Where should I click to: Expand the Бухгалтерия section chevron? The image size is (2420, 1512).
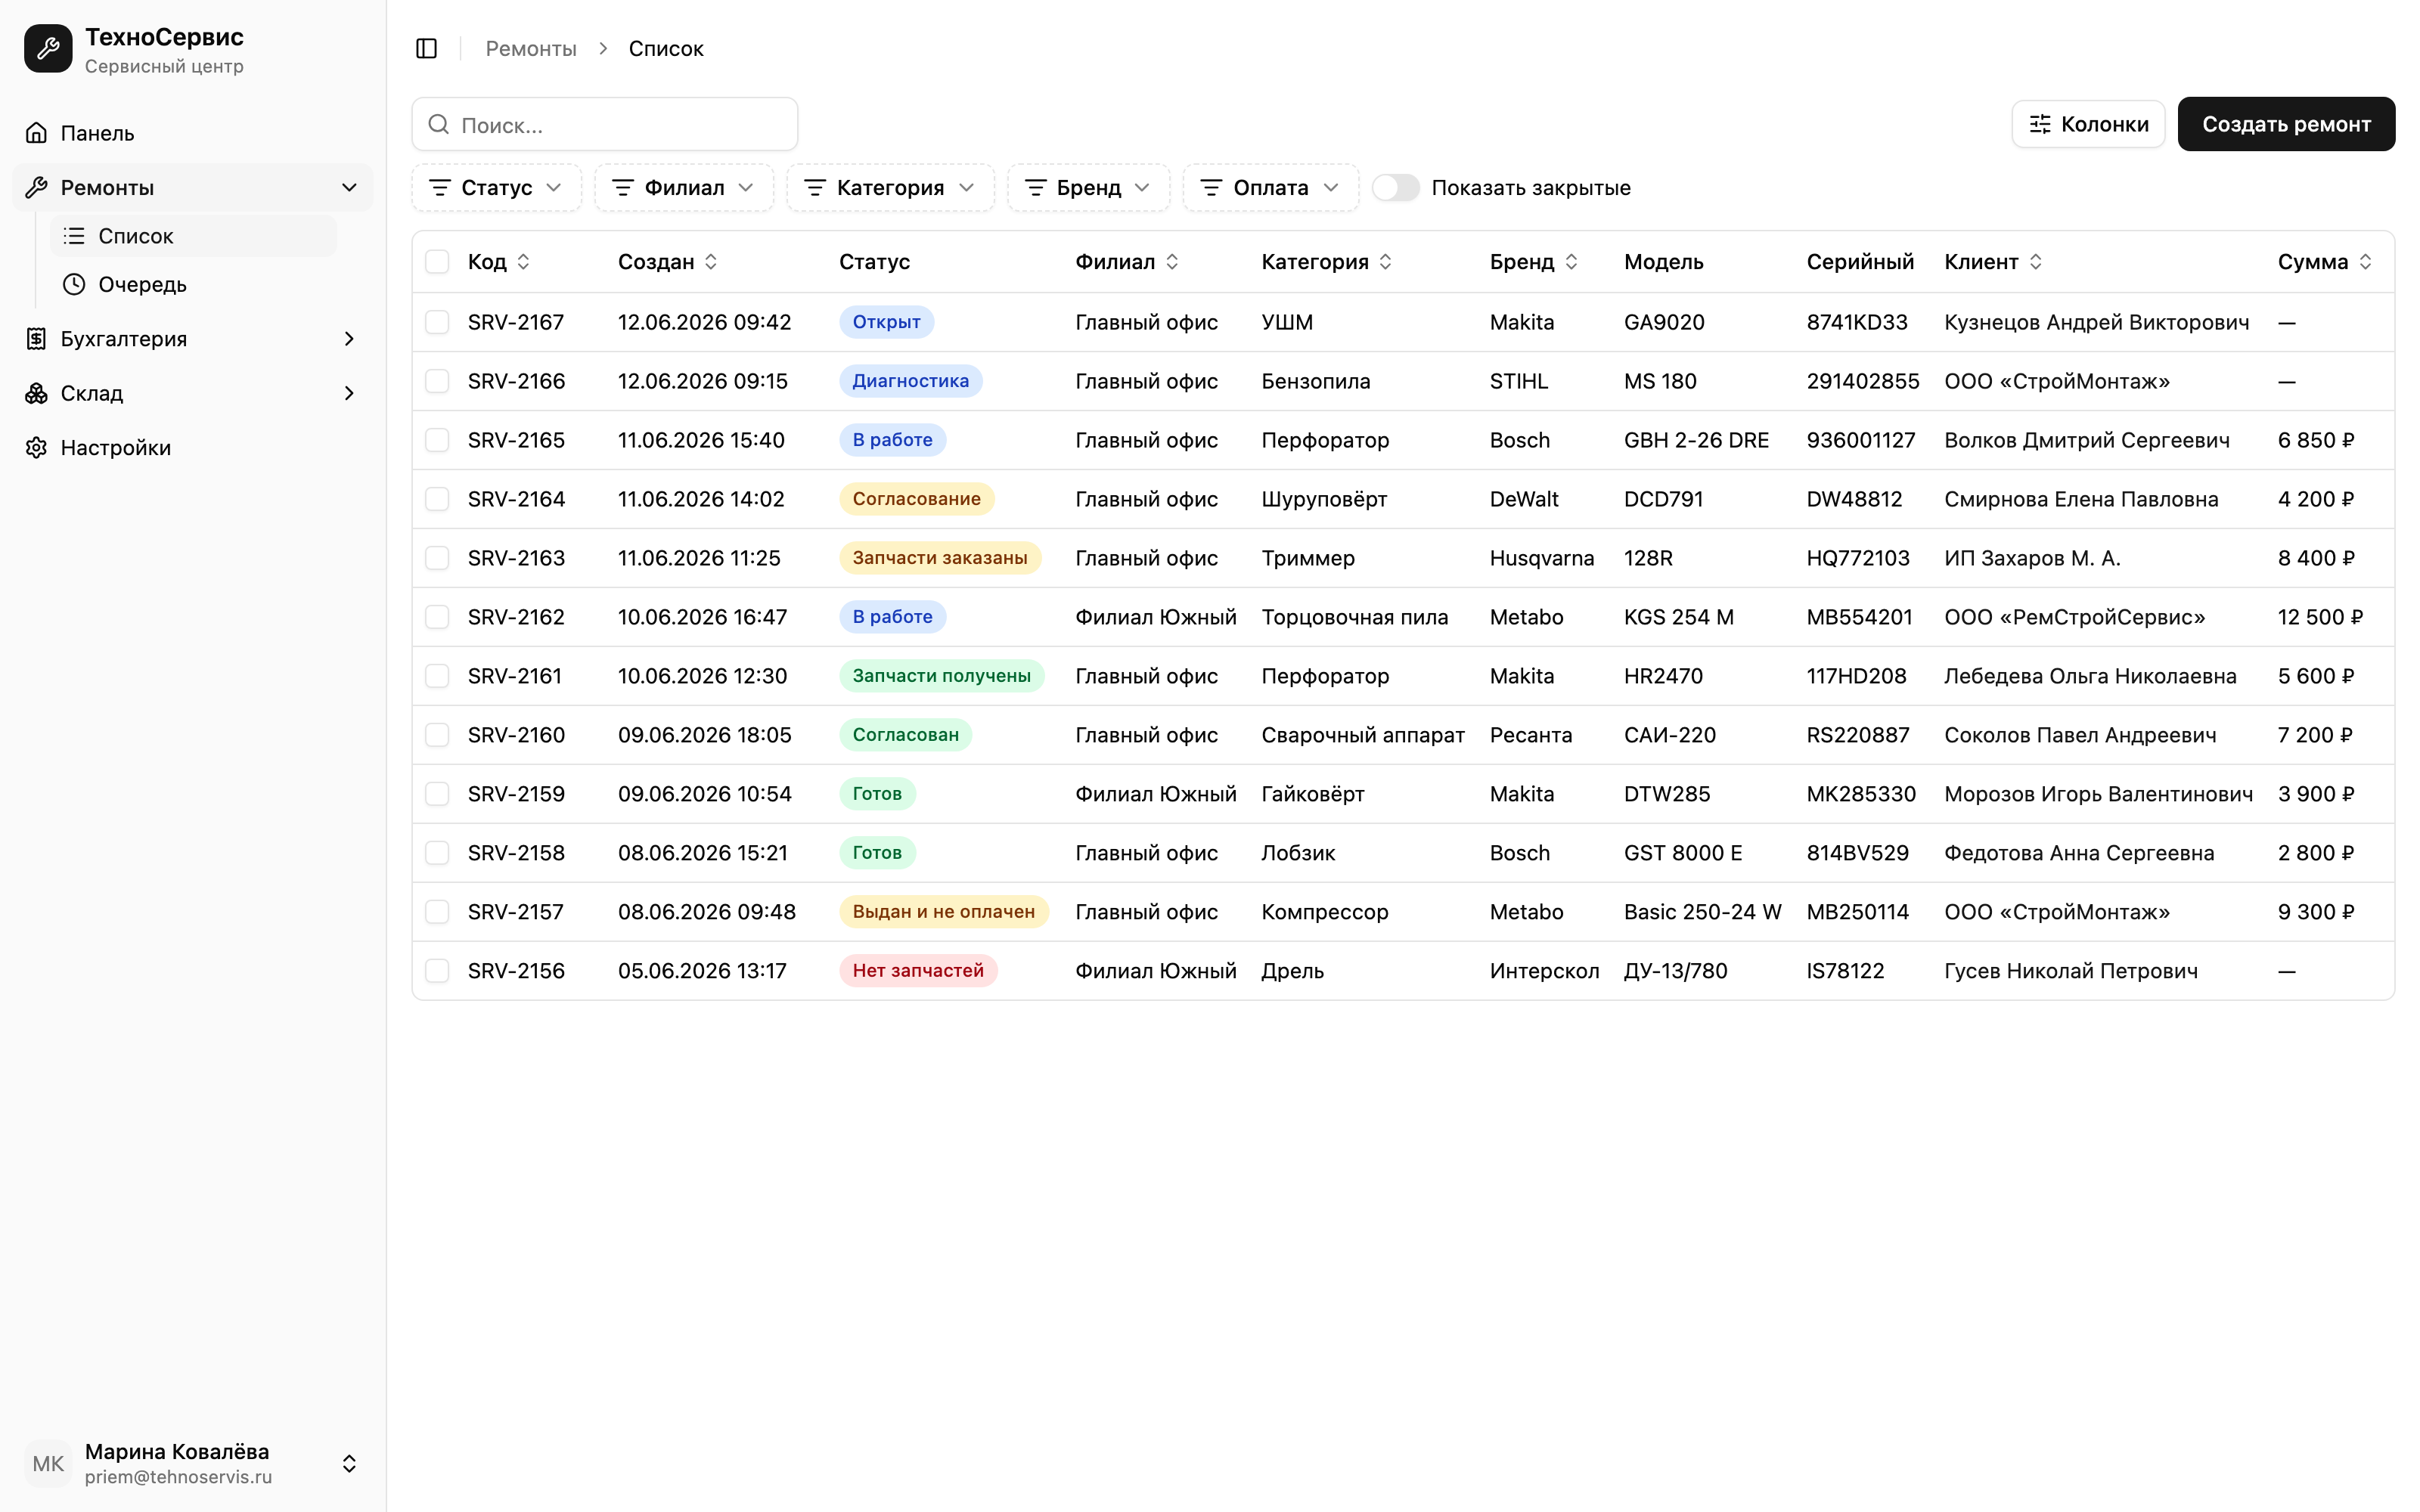click(349, 339)
